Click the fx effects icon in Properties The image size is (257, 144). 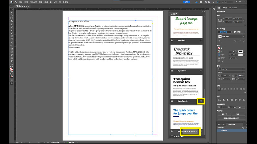pos(222,61)
